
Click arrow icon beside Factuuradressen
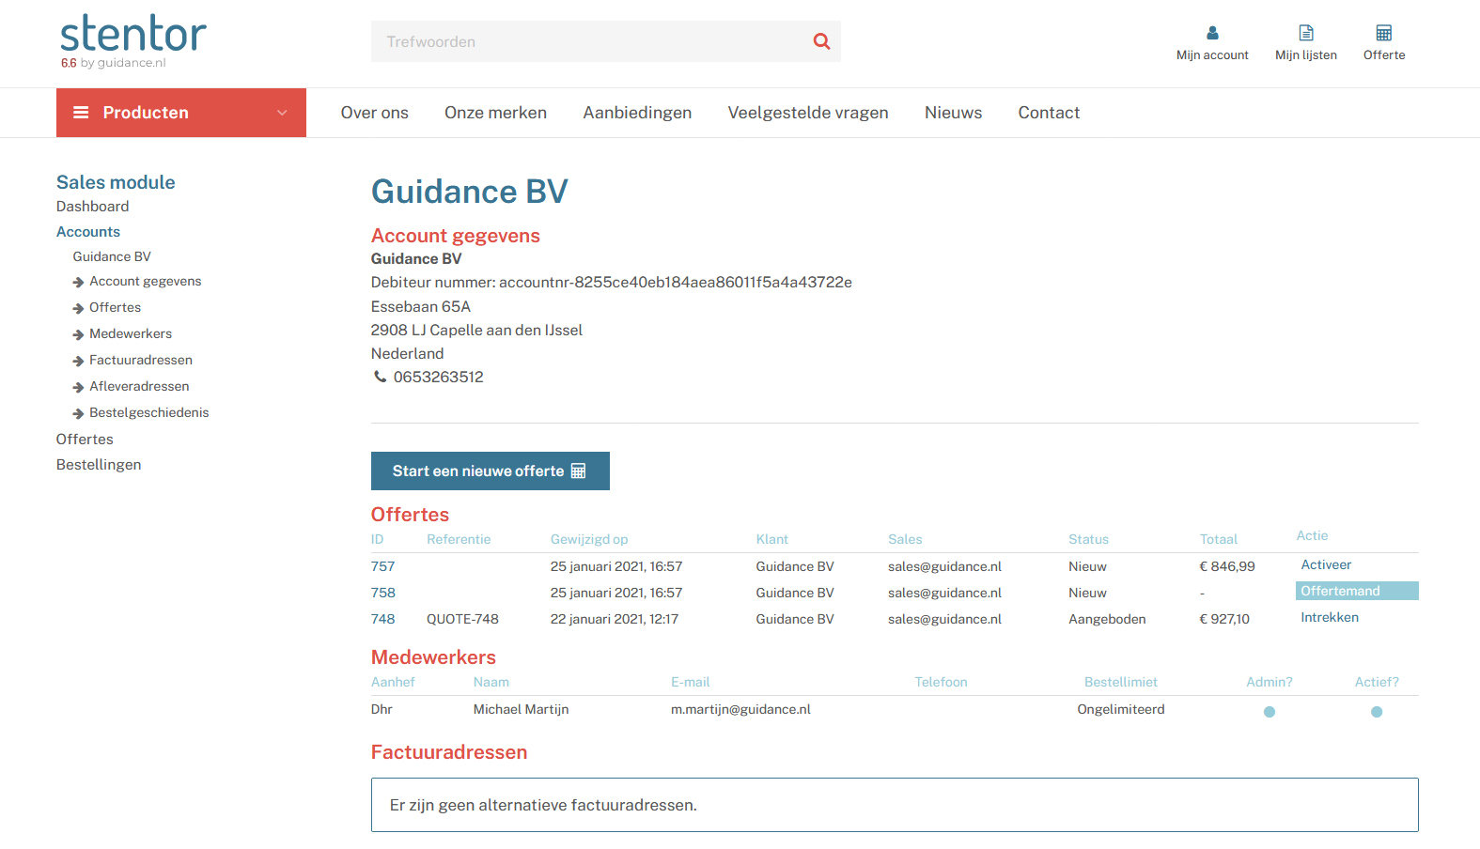click(x=79, y=361)
